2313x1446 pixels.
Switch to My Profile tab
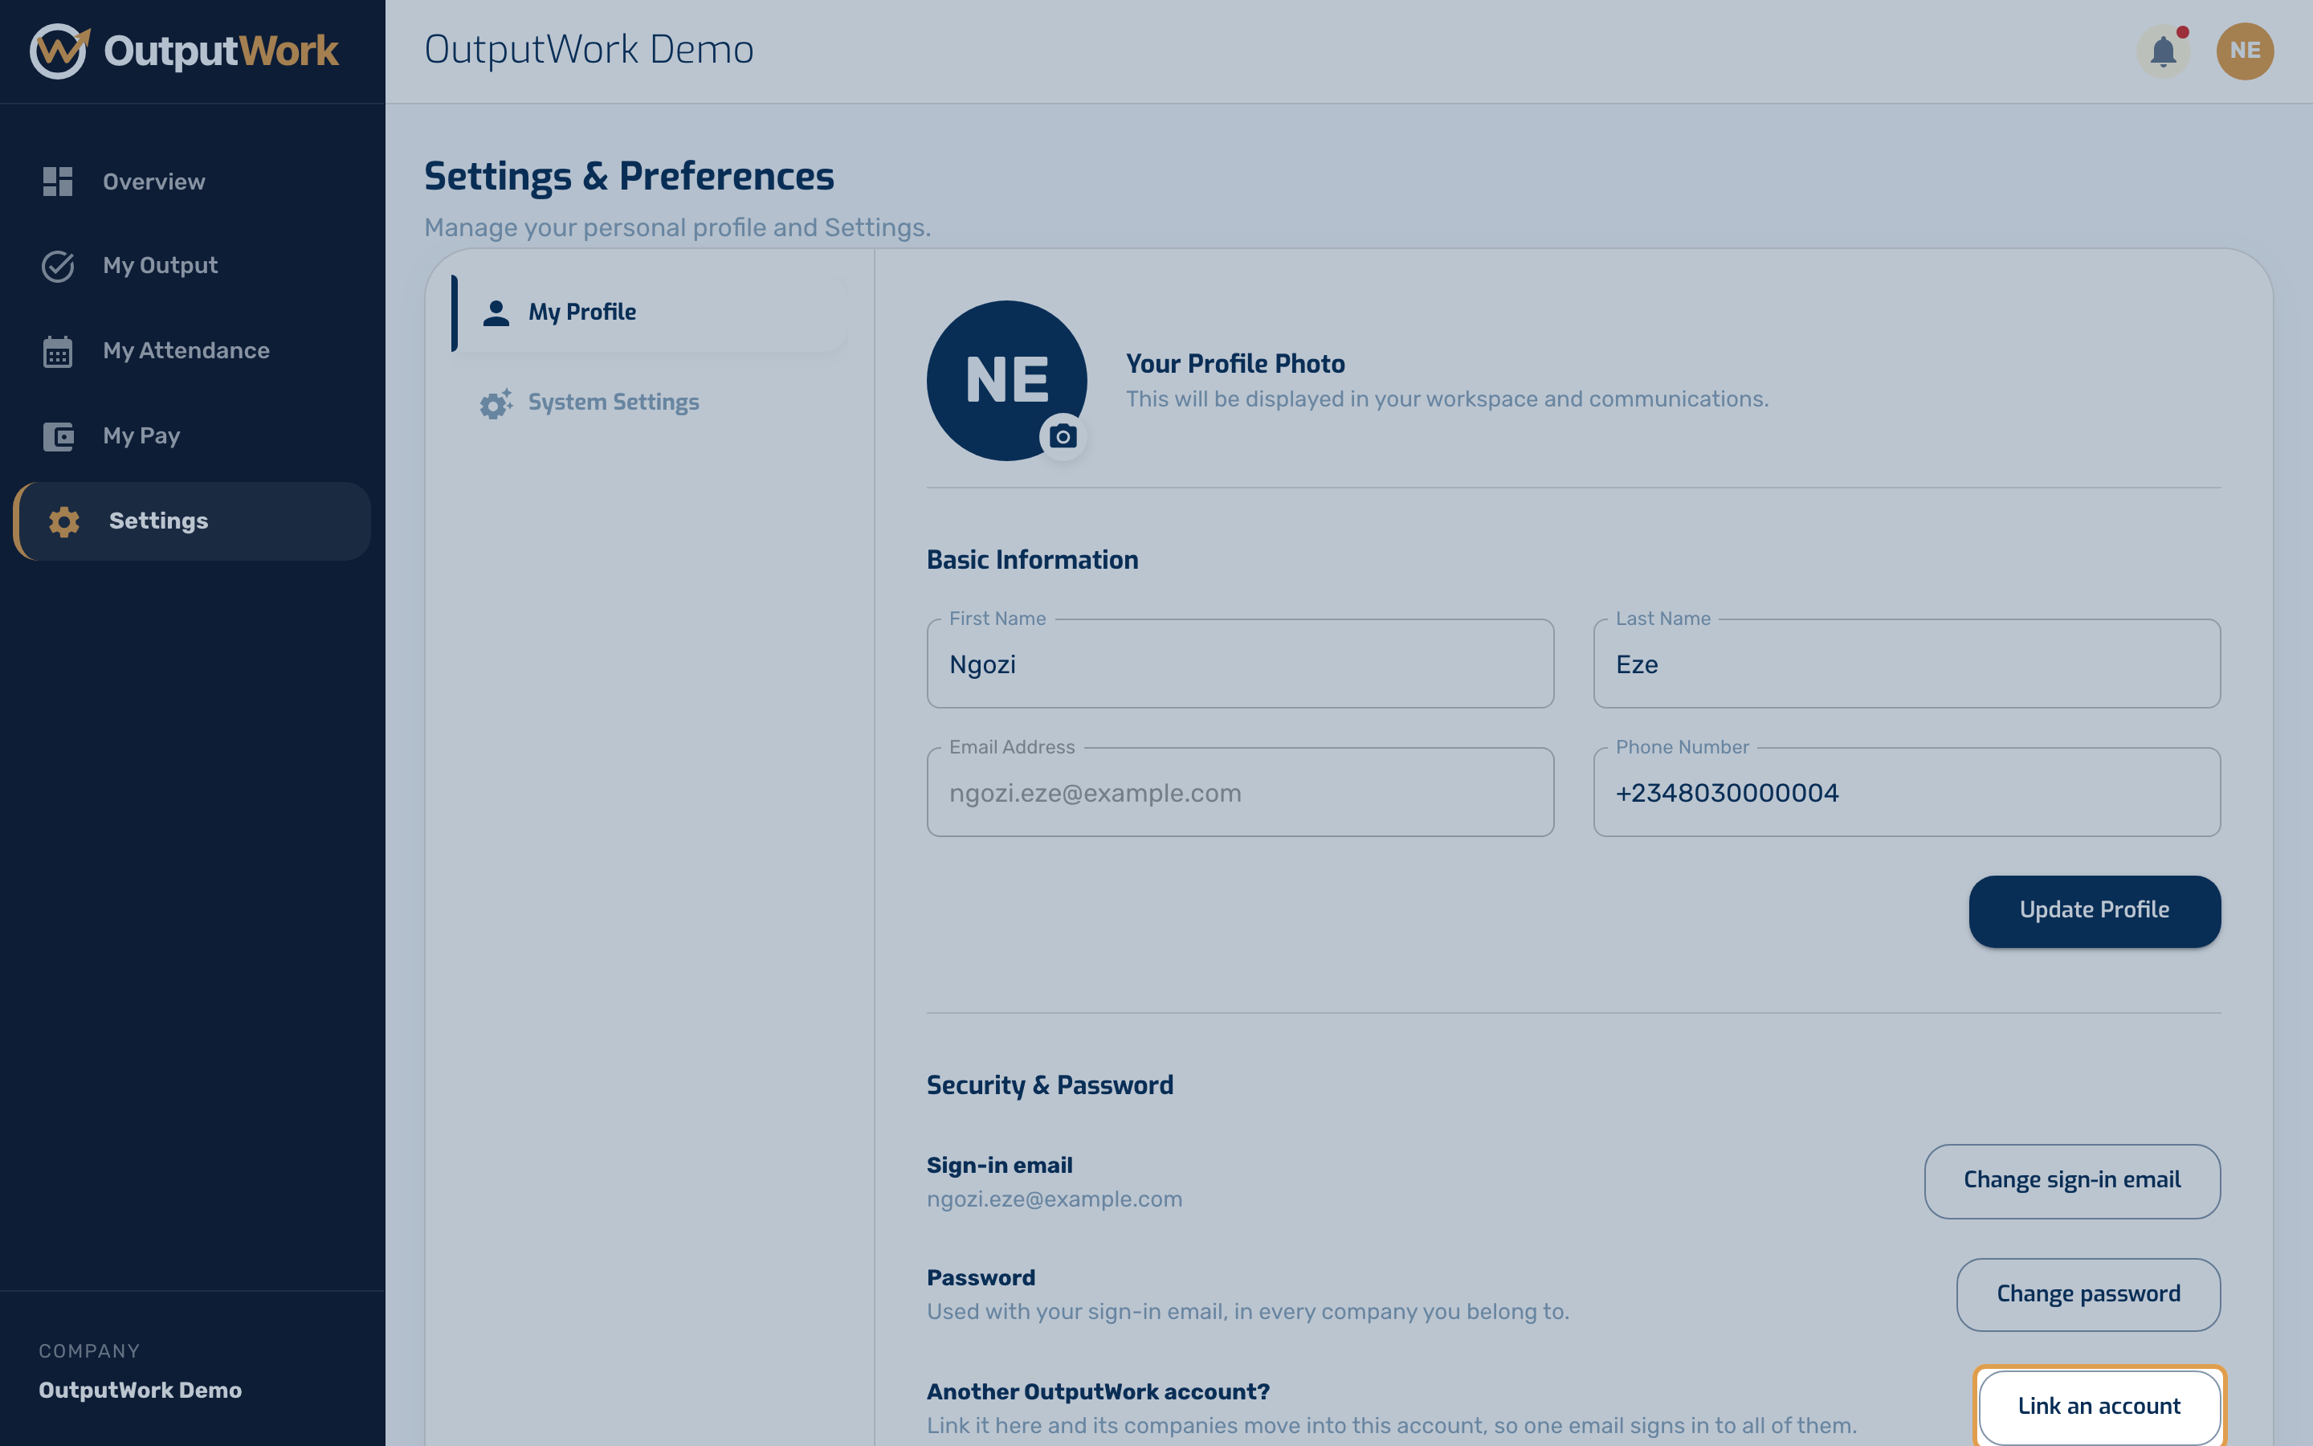click(x=649, y=312)
